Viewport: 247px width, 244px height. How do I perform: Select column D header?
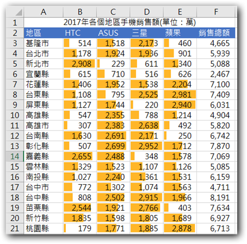point(146,12)
